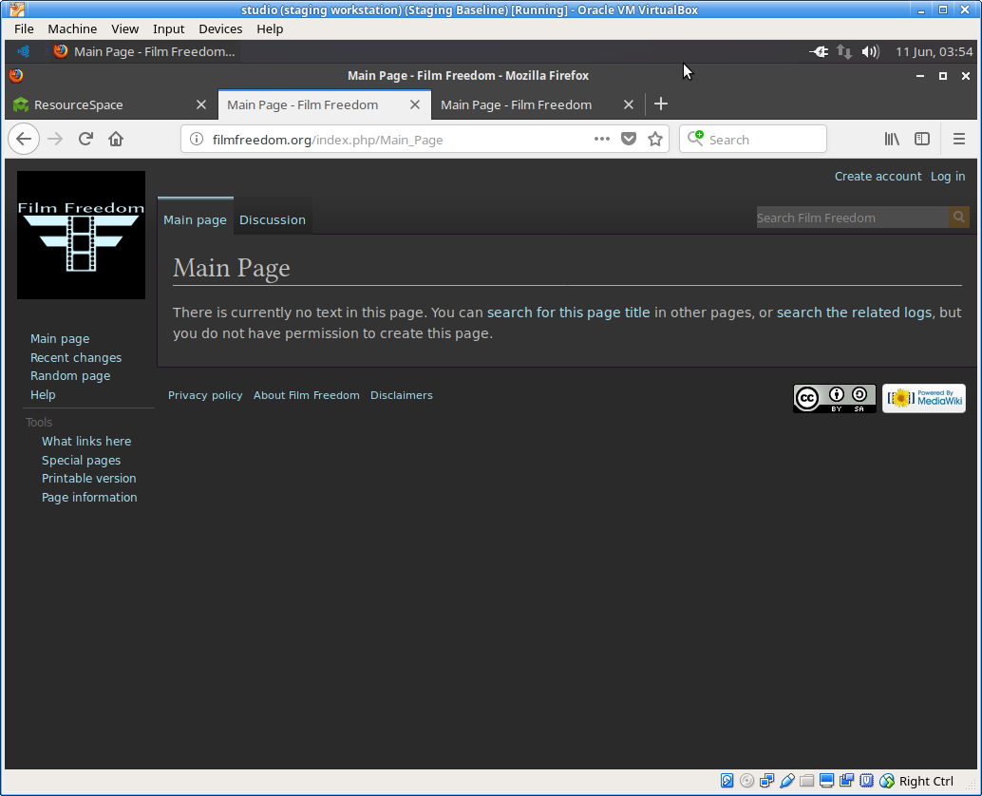982x796 pixels.
Task: Click the Firefox reload page button
Action: [x=85, y=140]
